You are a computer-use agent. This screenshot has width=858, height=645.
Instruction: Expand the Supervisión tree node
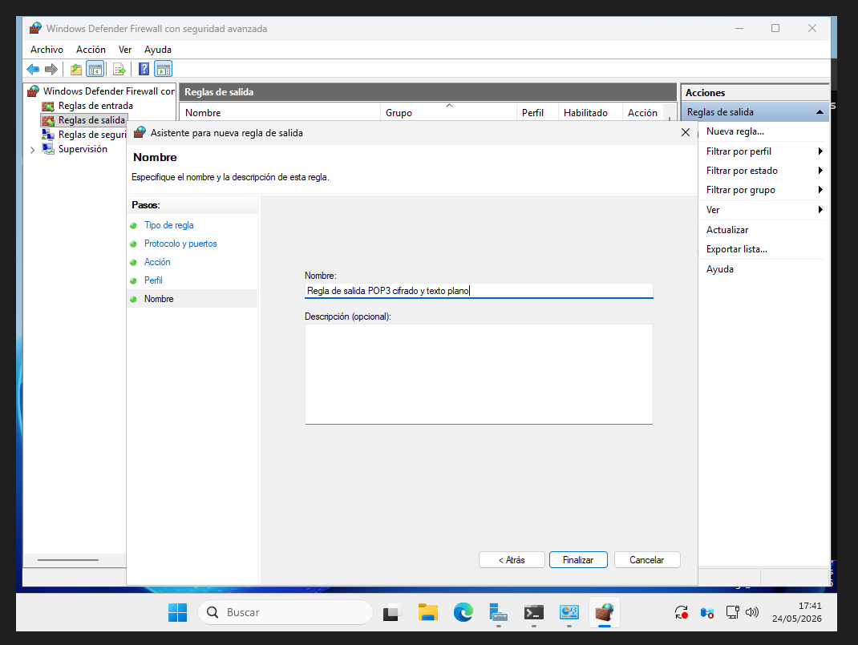(32, 150)
